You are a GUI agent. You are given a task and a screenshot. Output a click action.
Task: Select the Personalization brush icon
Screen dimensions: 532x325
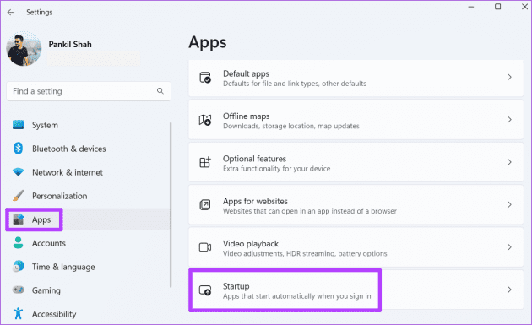[18, 196]
